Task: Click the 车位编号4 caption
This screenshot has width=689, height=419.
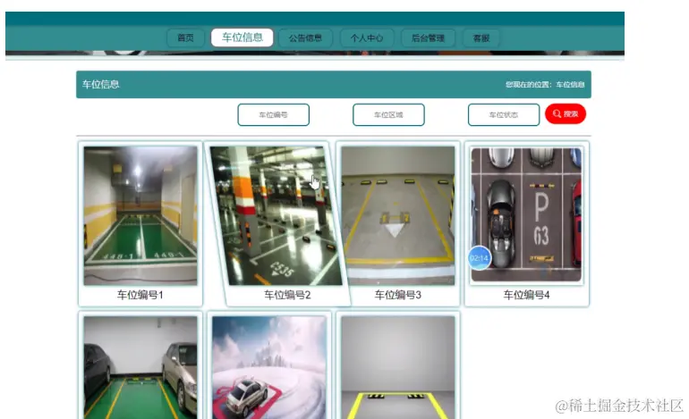Action: 526,295
